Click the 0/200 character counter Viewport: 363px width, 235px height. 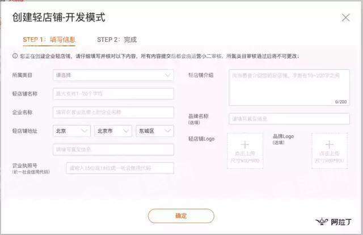(340, 102)
